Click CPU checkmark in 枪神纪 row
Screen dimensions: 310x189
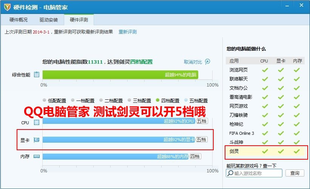(265, 124)
